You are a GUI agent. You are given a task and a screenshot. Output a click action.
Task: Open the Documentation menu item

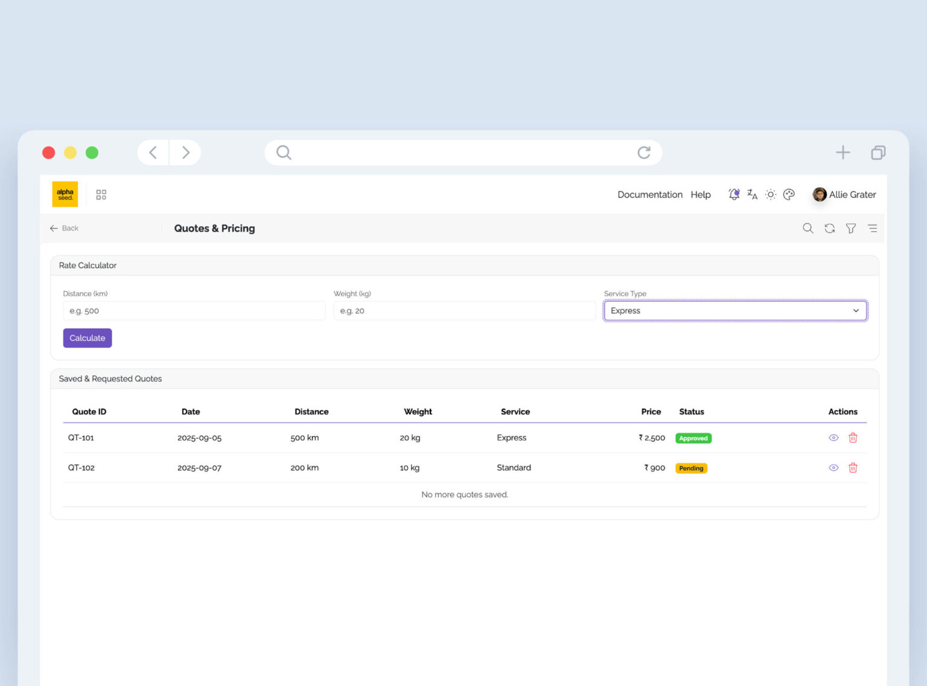pos(649,194)
